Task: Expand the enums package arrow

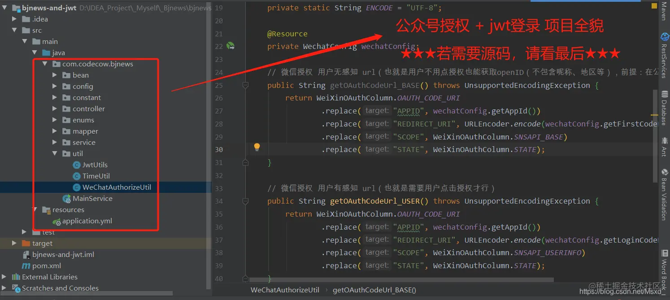Action: coord(55,120)
